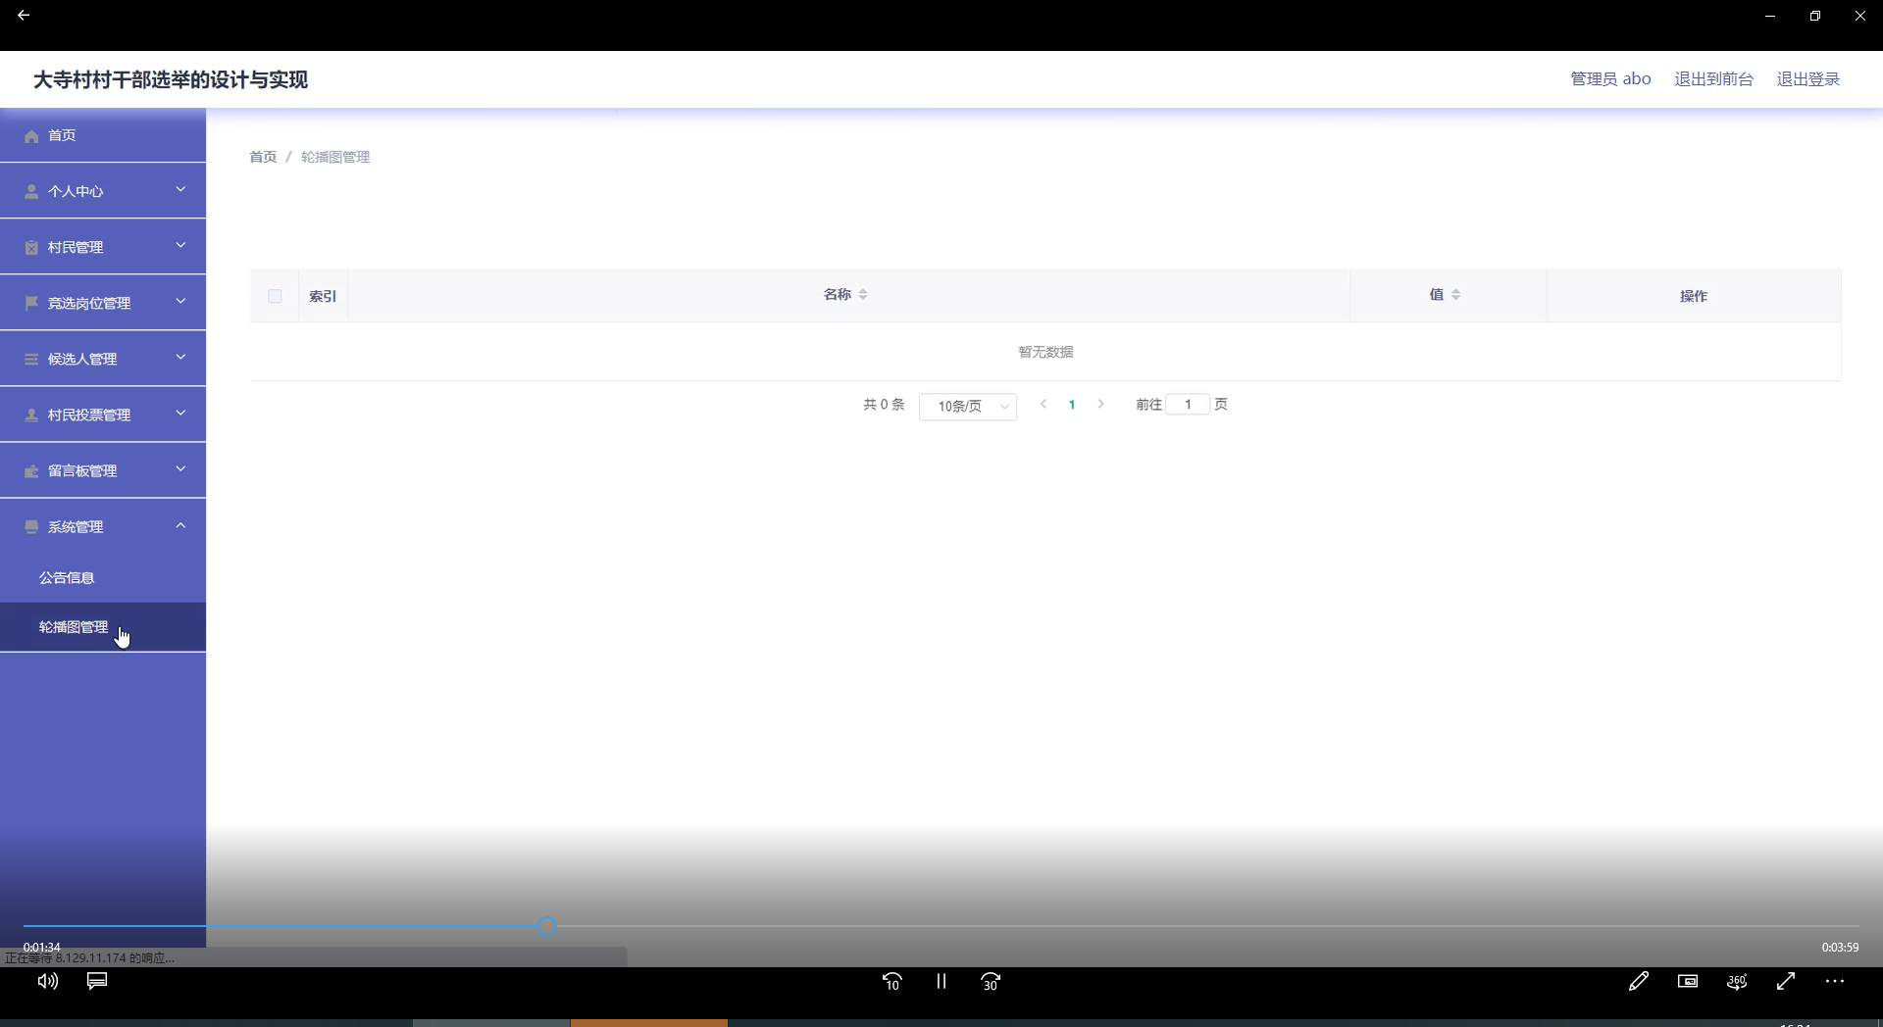Image resolution: width=1883 pixels, height=1027 pixels.
Task: Expand 留言板管理 menu chevron
Action: point(180,468)
